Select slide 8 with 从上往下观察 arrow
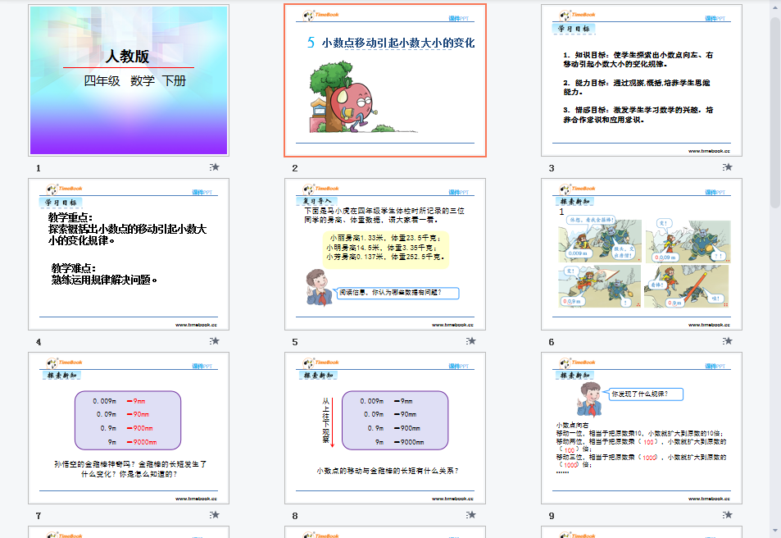 (385, 428)
